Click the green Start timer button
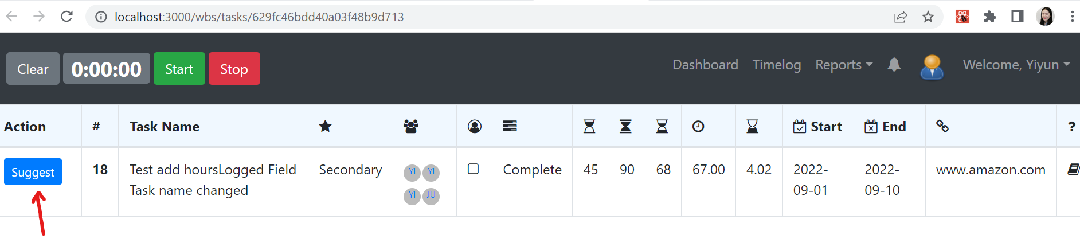 point(179,69)
